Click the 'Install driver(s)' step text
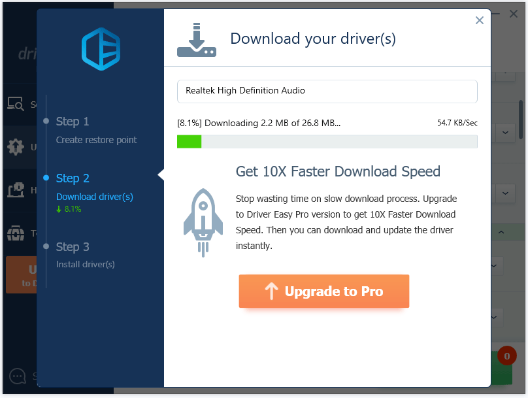This screenshot has height=398, width=528. point(86,264)
